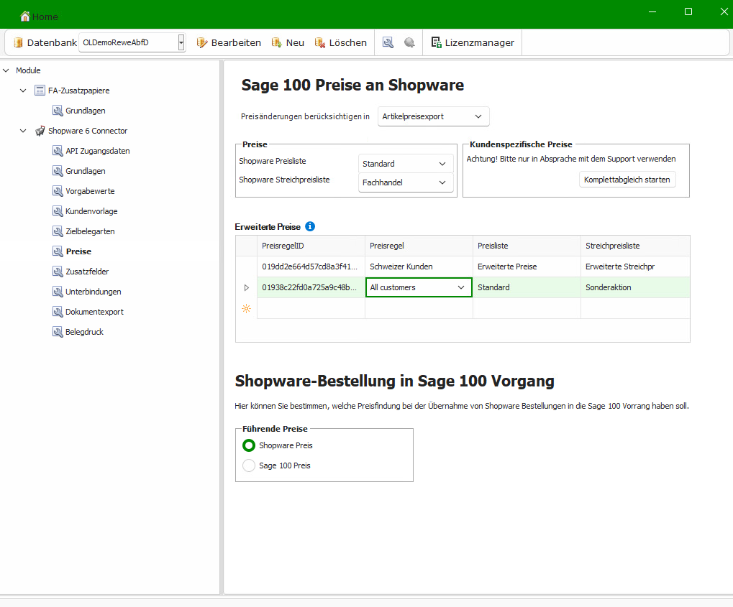Open Grundlagen under Shopware 6 Connector
The height and width of the screenshot is (607, 733).
pos(86,171)
